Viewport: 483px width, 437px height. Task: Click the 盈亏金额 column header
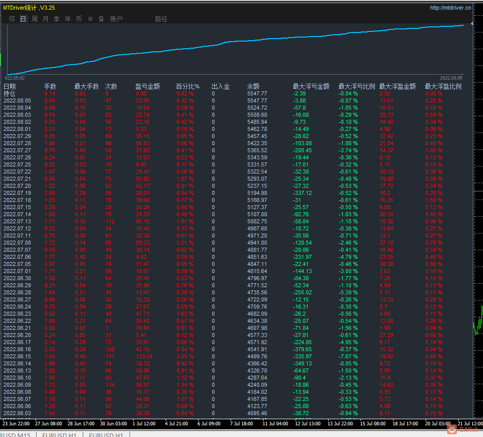point(148,86)
